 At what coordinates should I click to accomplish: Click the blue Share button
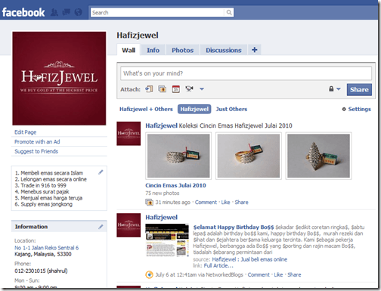[359, 89]
